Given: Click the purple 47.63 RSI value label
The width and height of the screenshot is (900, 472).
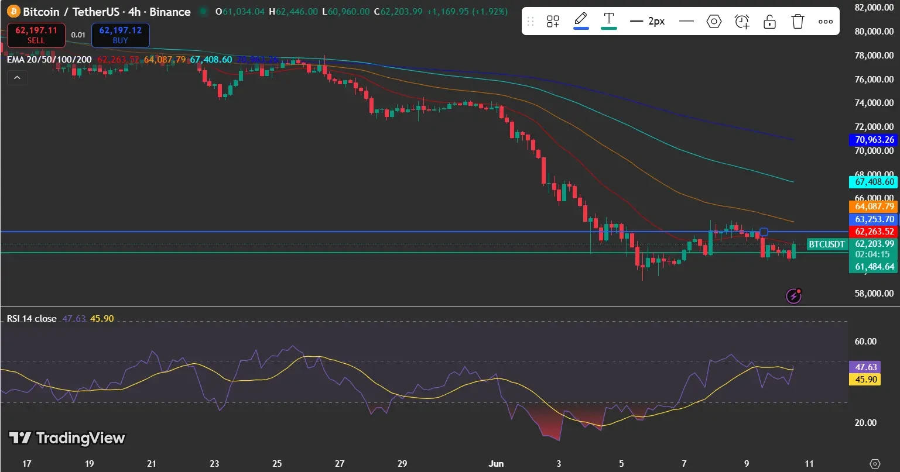Looking at the screenshot, I should [864, 367].
